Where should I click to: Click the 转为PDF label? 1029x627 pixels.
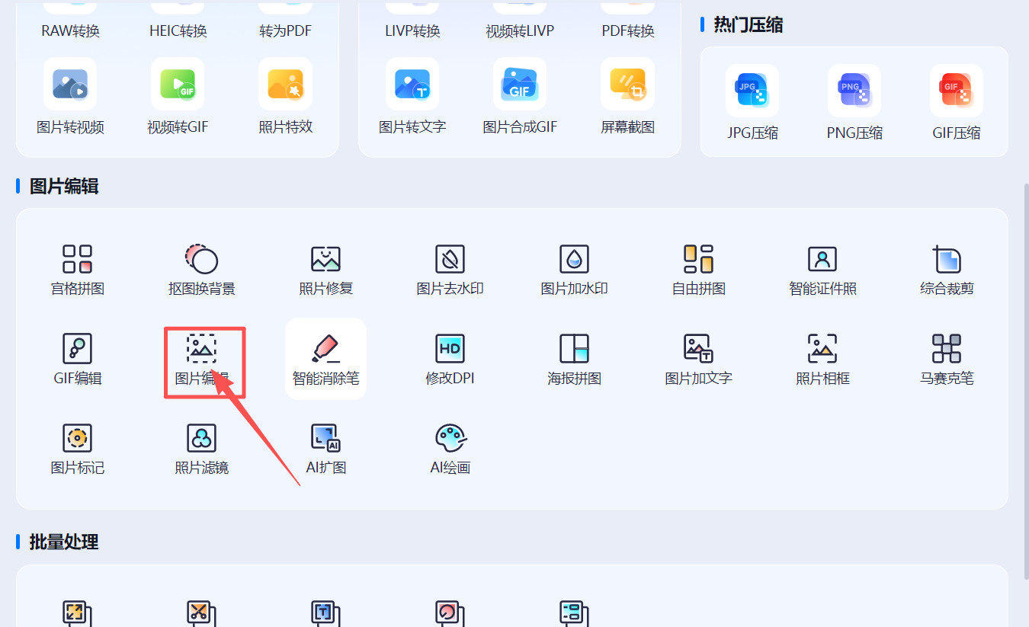pos(286,31)
